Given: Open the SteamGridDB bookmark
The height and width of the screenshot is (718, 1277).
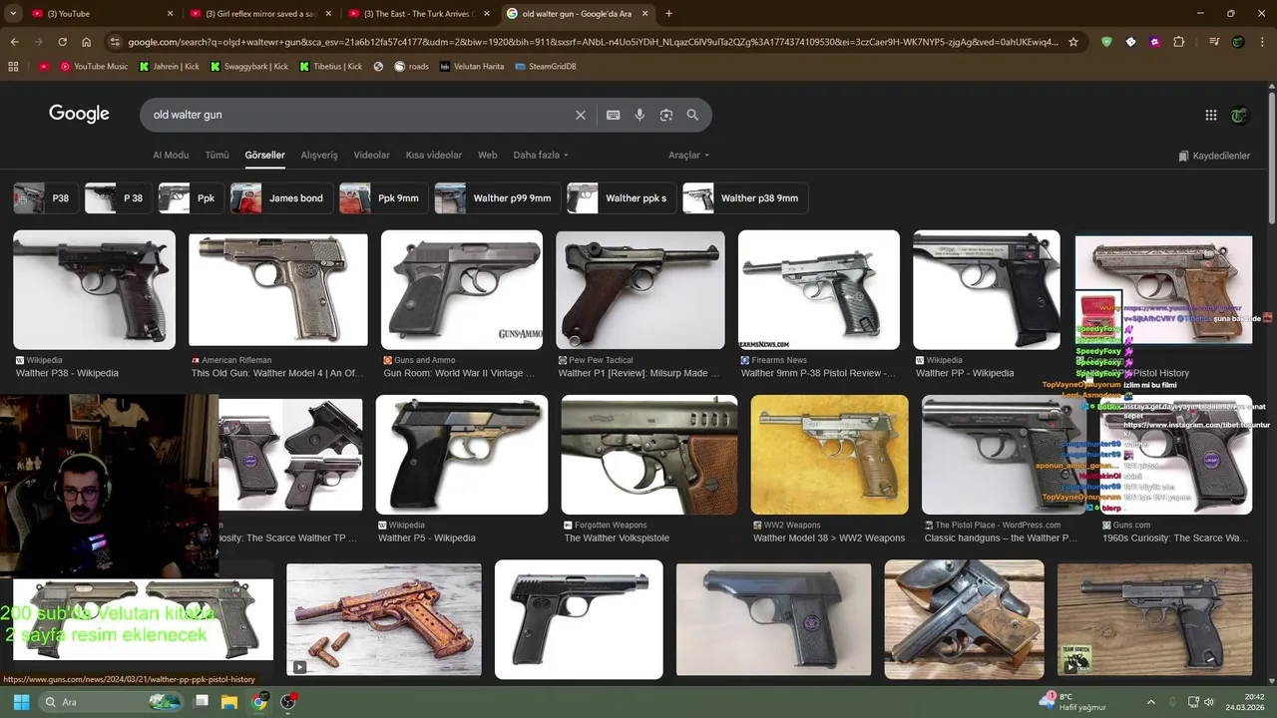Looking at the screenshot, I should pos(546,66).
